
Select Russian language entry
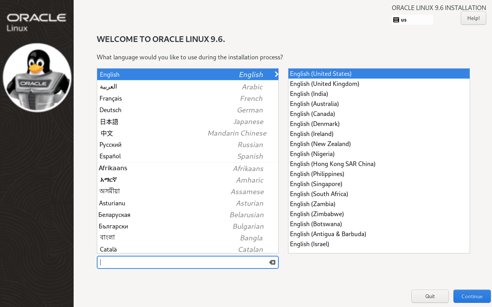pyautogui.click(x=111, y=145)
